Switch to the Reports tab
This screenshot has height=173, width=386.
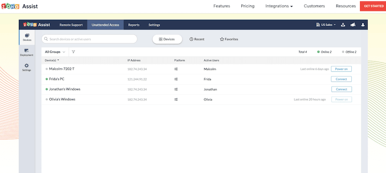coord(134,25)
